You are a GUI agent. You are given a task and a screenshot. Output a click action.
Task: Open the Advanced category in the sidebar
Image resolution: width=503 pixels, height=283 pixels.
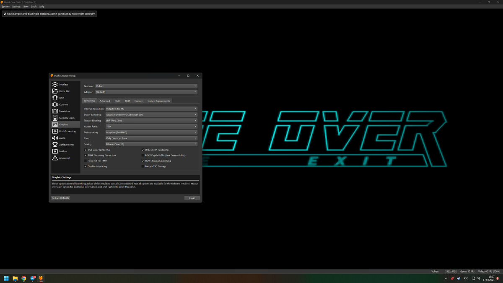pyautogui.click(x=65, y=158)
